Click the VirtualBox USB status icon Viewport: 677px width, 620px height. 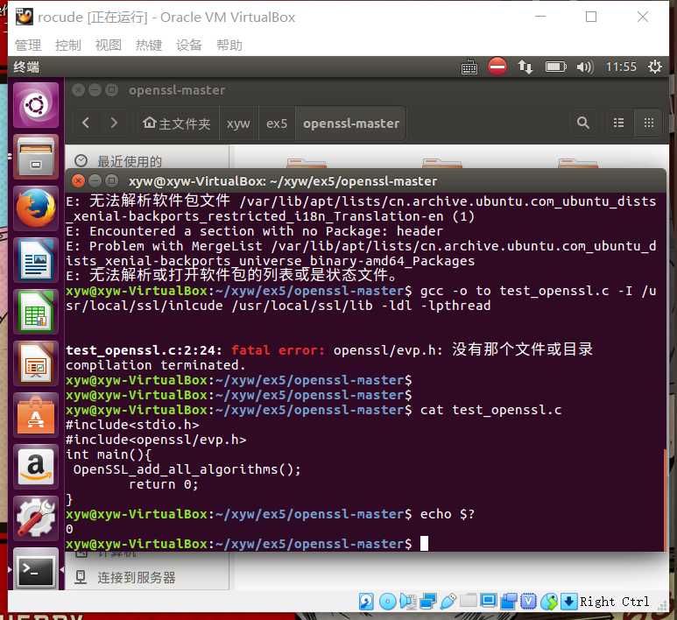448,601
